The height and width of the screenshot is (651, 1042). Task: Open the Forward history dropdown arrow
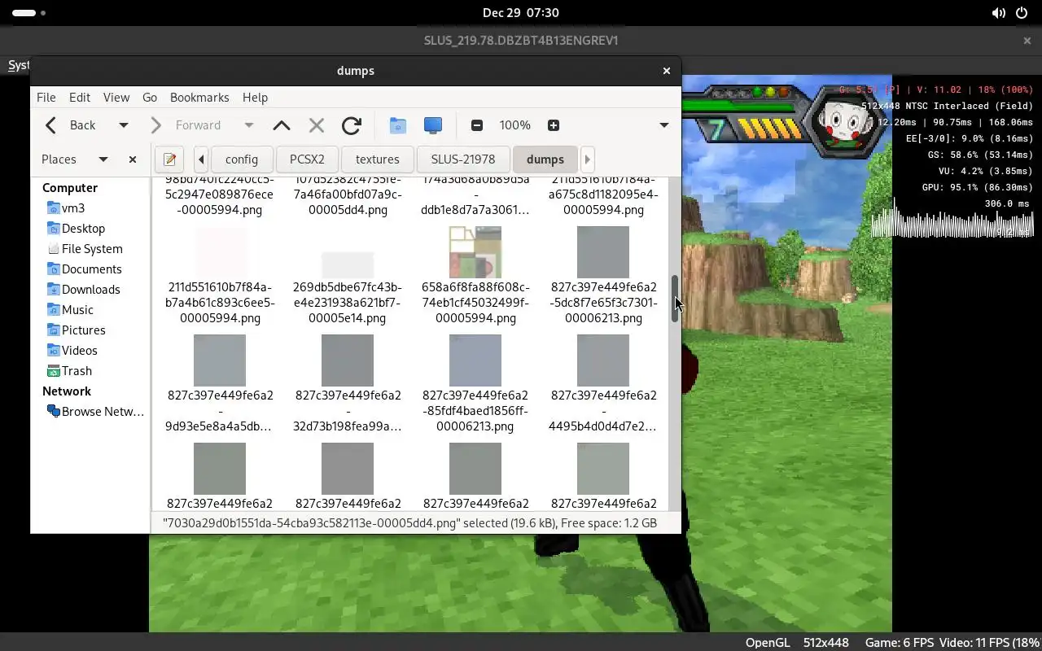249,125
